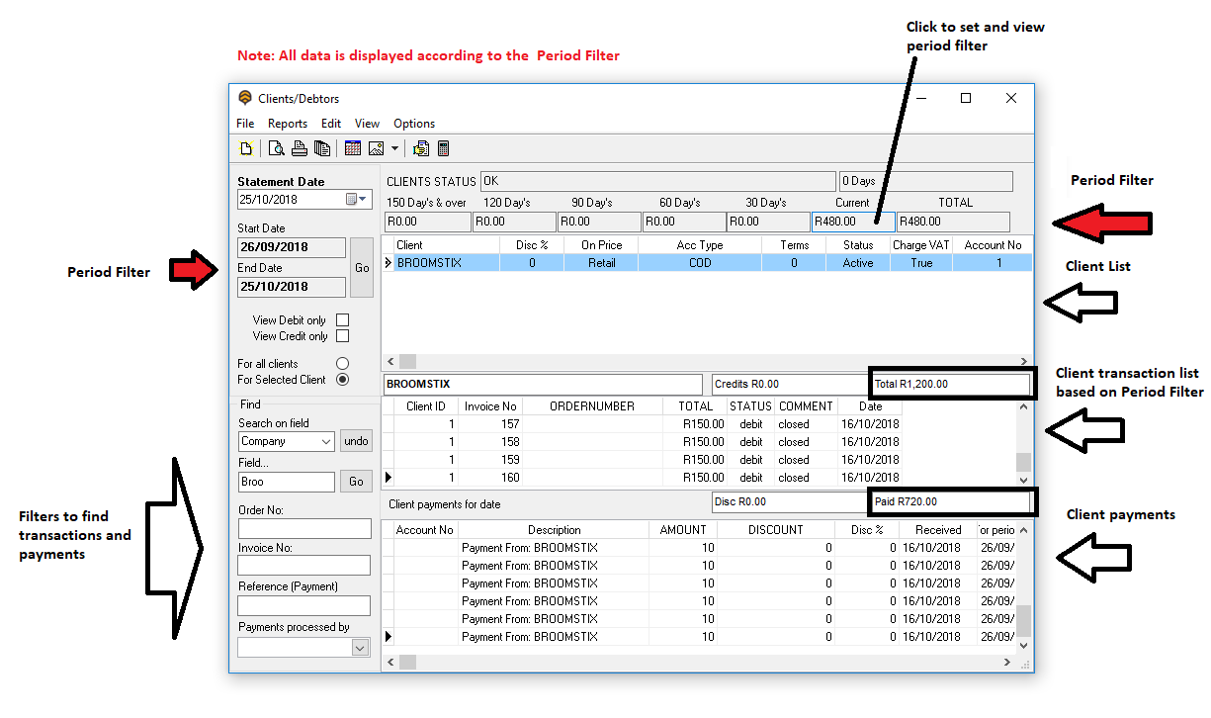Open the calculator toolbar icon
Viewport: 1211px width, 718px height.
click(x=443, y=148)
